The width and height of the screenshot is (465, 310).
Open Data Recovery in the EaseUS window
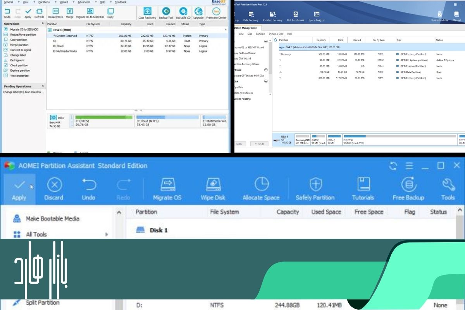pos(147,13)
